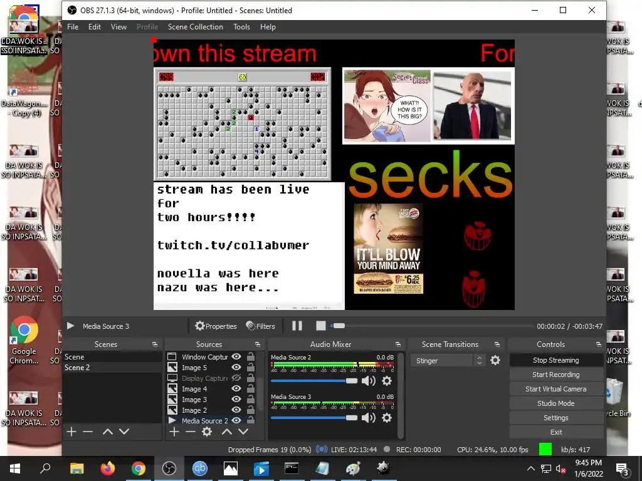Open Stinger transition properties gear

495,360
